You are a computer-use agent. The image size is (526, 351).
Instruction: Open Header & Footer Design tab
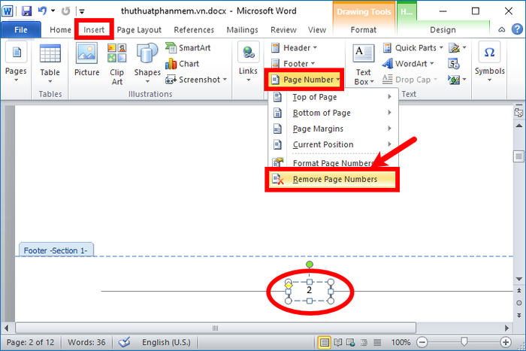(443, 30)
